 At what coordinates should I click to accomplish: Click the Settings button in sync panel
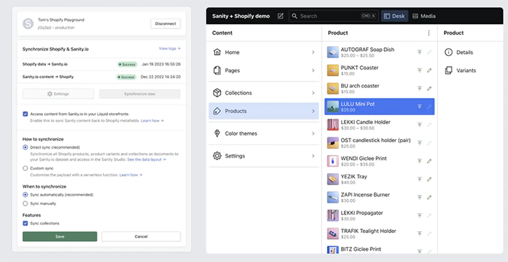[58, 94]
